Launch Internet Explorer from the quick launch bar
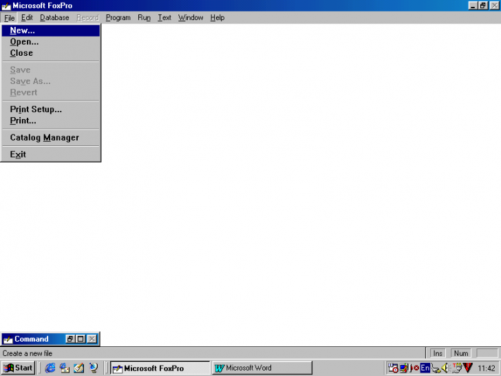The image size is (501, 376). pyautogui.click(x=50, y=368)
